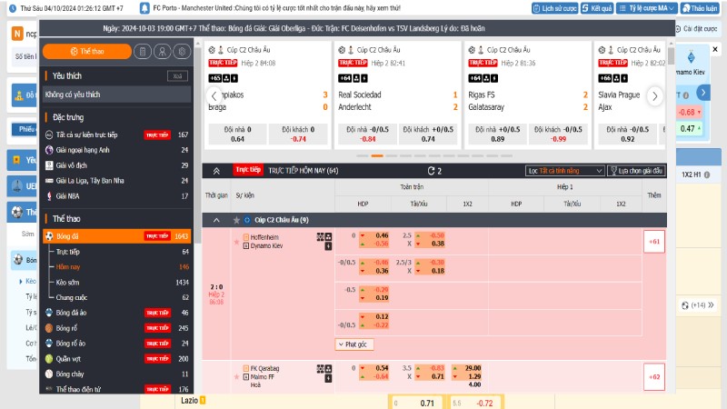Click the notification bell icon in top bar
This screenshot has height=409, width=727.
[x=144, y=8]
